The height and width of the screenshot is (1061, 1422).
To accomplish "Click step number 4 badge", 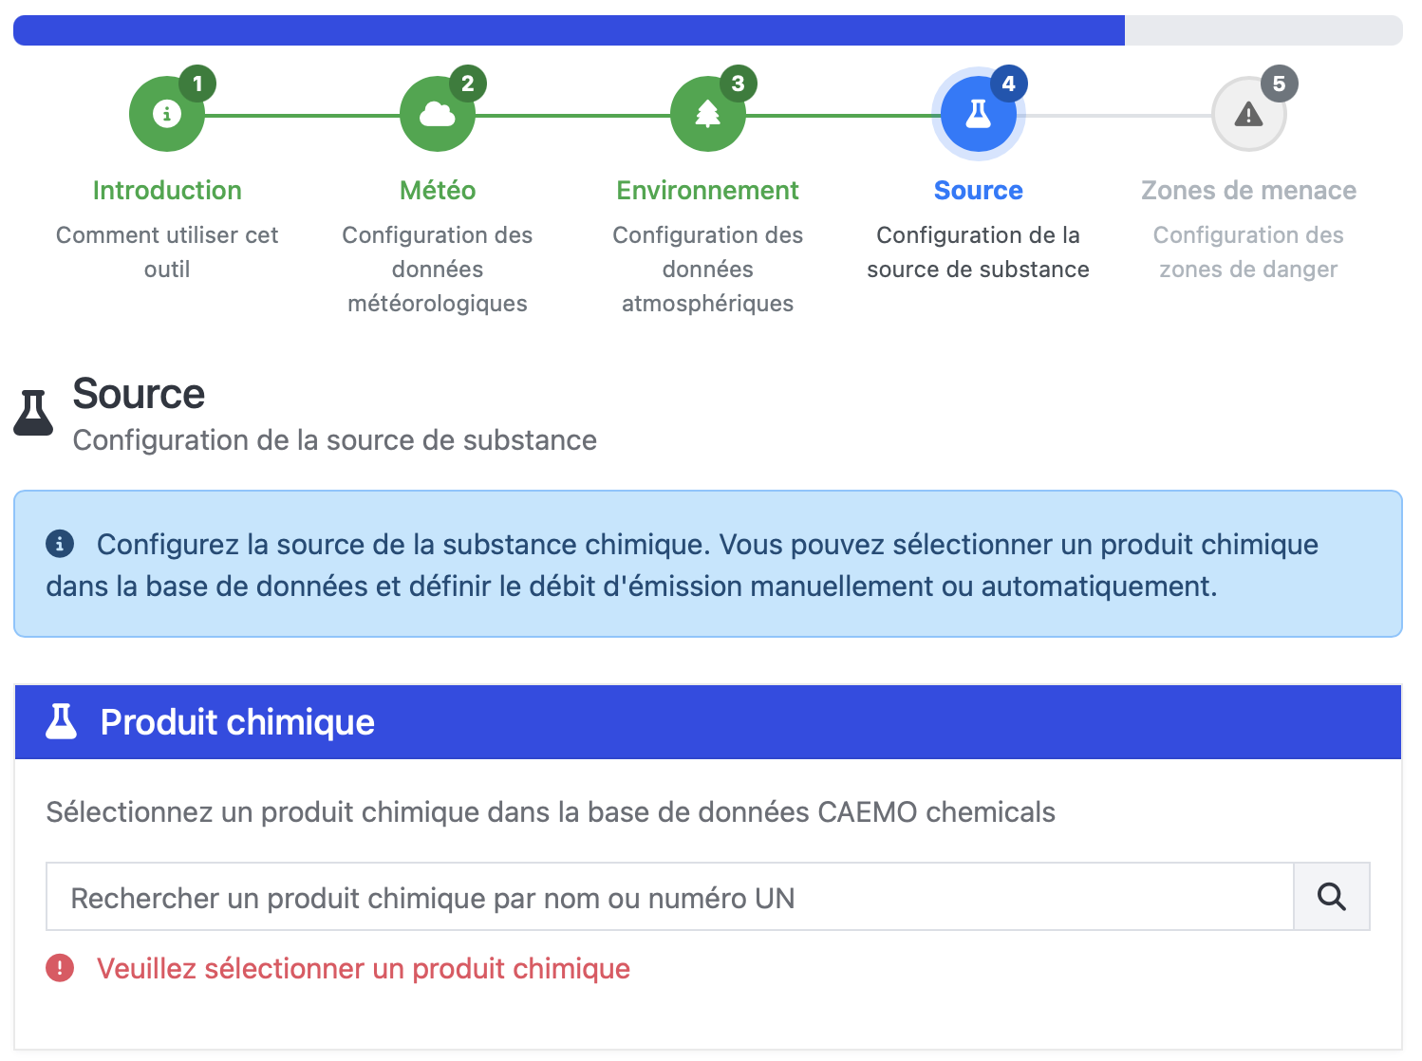I will (x=1008, y=84).
